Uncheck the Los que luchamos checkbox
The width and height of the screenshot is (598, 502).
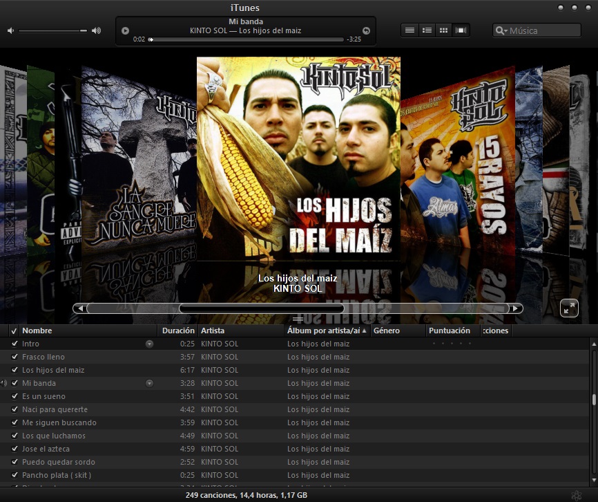coord(15,436)
